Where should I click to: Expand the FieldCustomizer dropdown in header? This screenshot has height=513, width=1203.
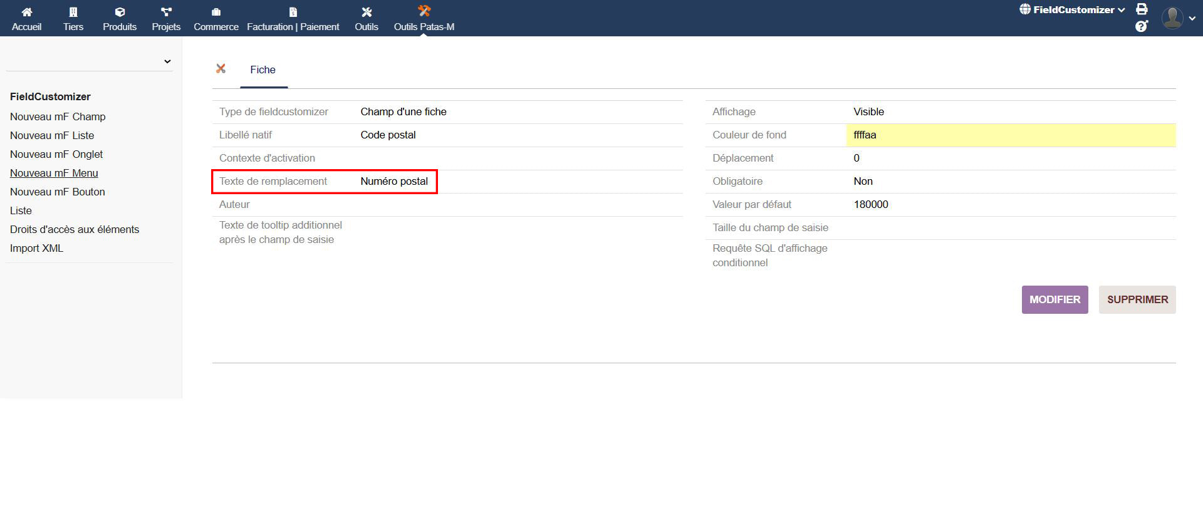point(1072,10)
